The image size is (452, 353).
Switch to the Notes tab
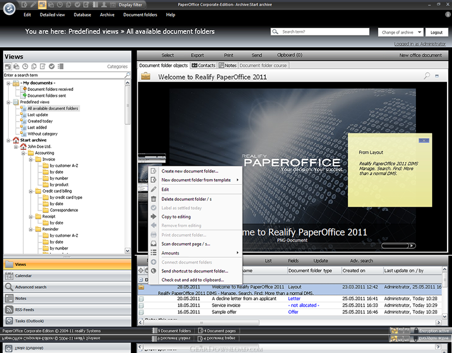coord(228,65)
